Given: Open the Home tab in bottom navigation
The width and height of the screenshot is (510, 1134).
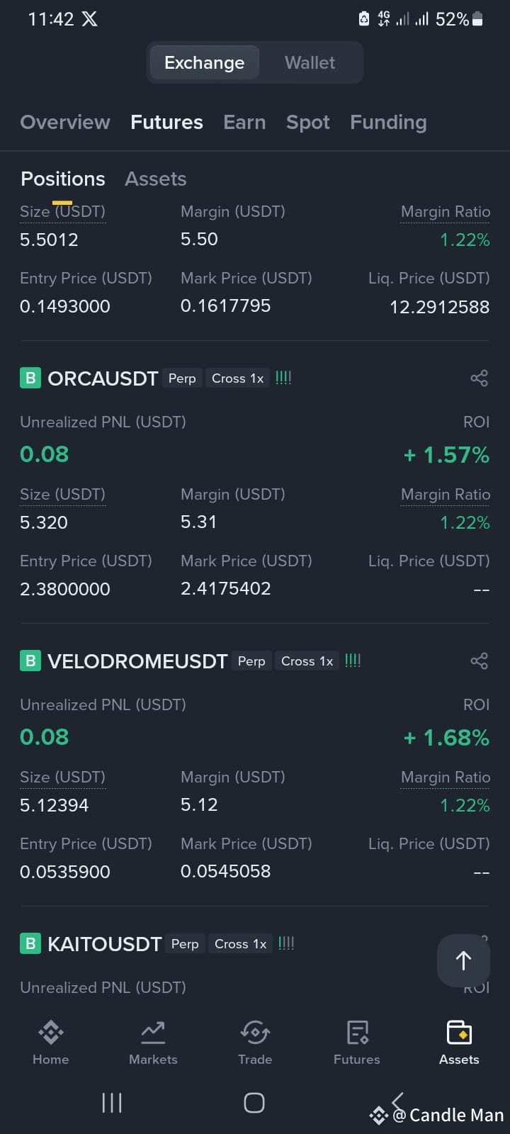Looking at the screenshot, I should tap(51, 1043).
